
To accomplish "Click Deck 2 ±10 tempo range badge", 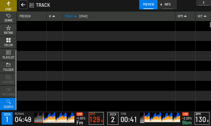I will tap(185, 114).
